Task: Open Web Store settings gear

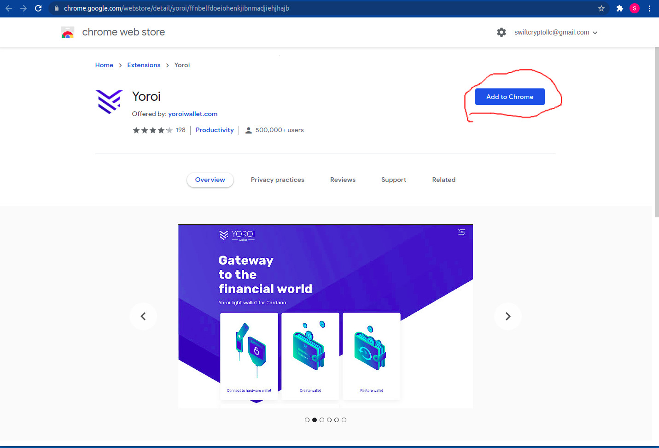Action: point(502,32)
